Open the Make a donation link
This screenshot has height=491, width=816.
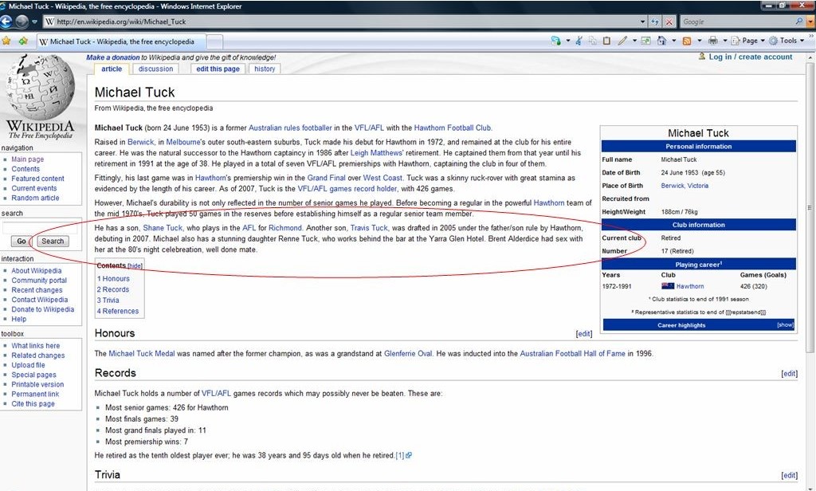coord(113,57)
